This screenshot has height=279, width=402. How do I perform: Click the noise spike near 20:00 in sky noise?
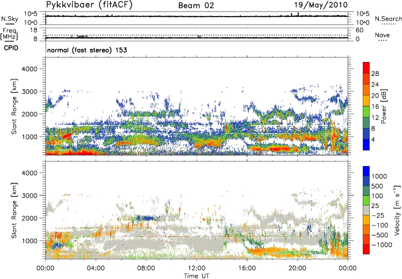(x=298, y=14)
